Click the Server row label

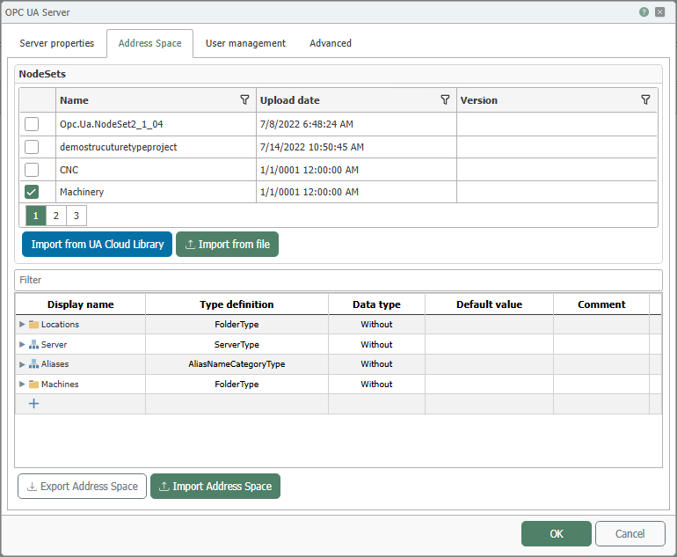[x=54, y=344]
